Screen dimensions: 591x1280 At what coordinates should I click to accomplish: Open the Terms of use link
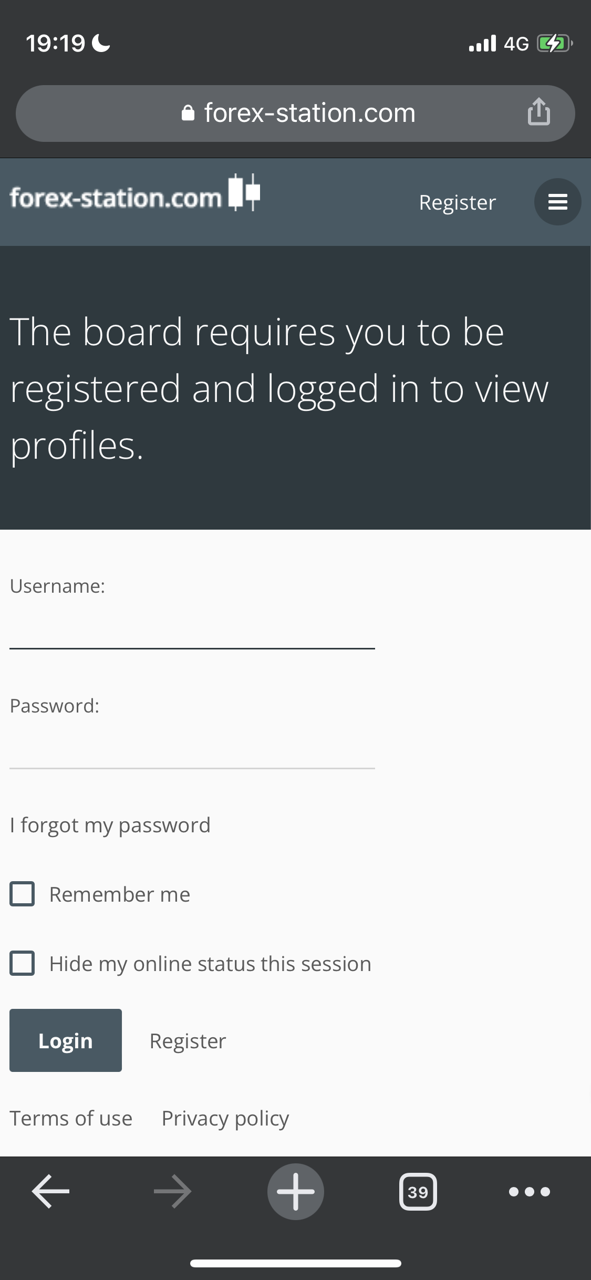coord(71,1118)
